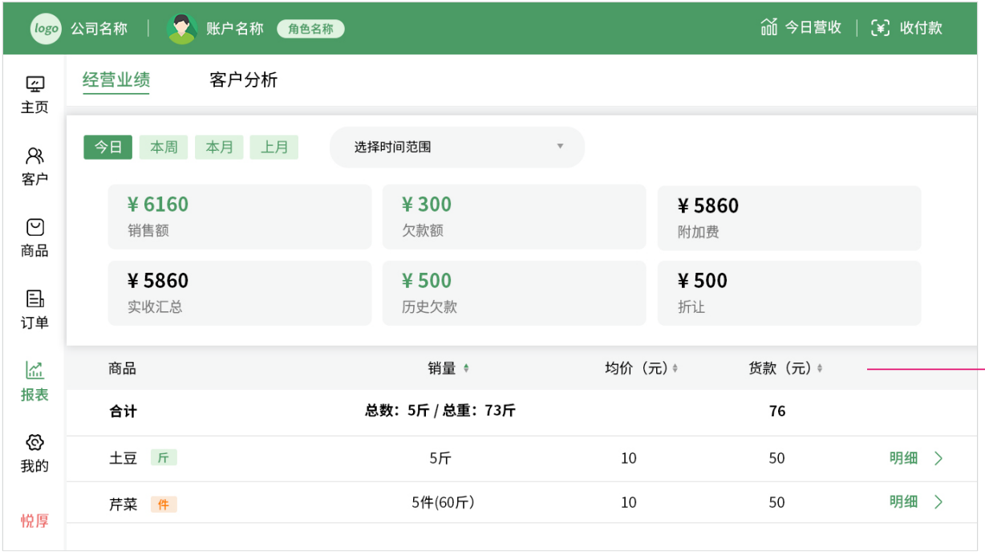Tap the 收付款 scan payment icon

point(881,28)
